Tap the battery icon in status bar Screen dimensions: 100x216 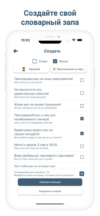click(80, 40)
